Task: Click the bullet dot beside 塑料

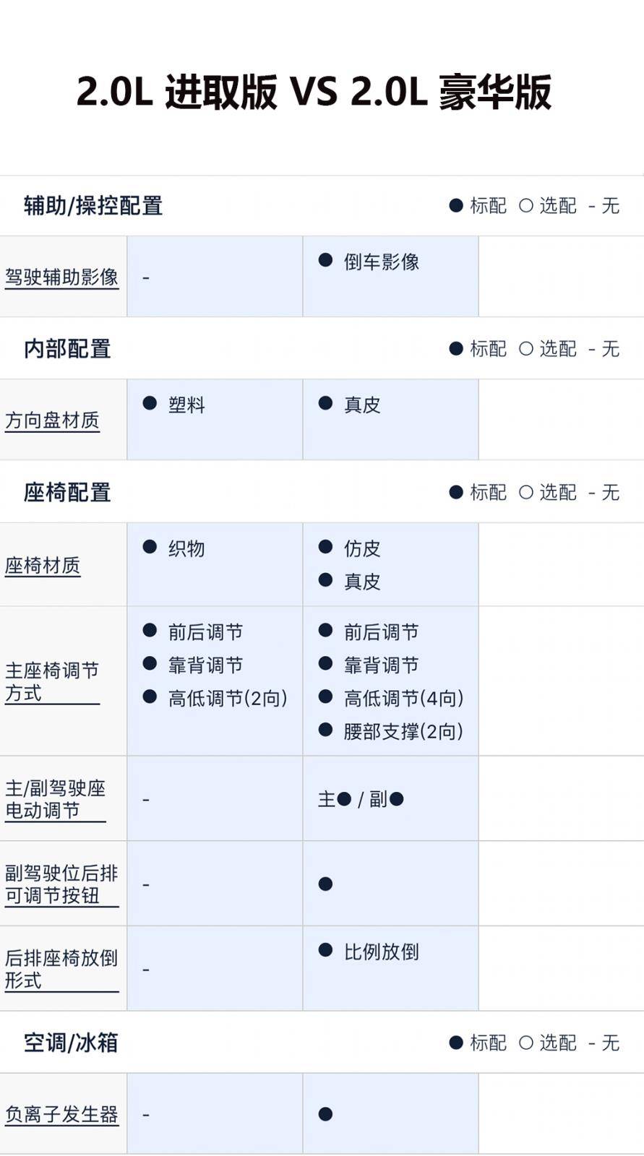Action: point(150,403)
